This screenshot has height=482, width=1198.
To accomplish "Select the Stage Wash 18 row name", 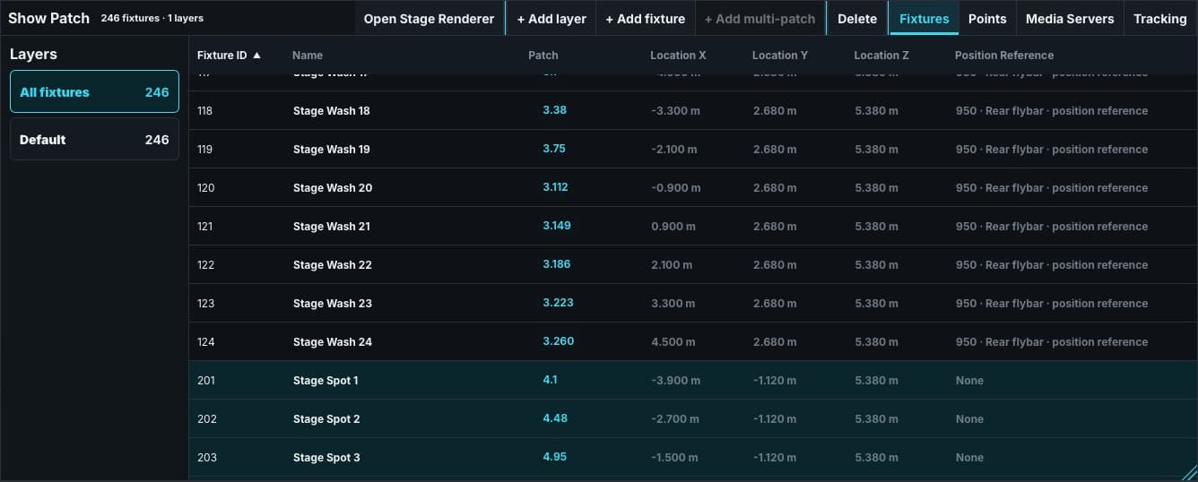I will (332, 111).
